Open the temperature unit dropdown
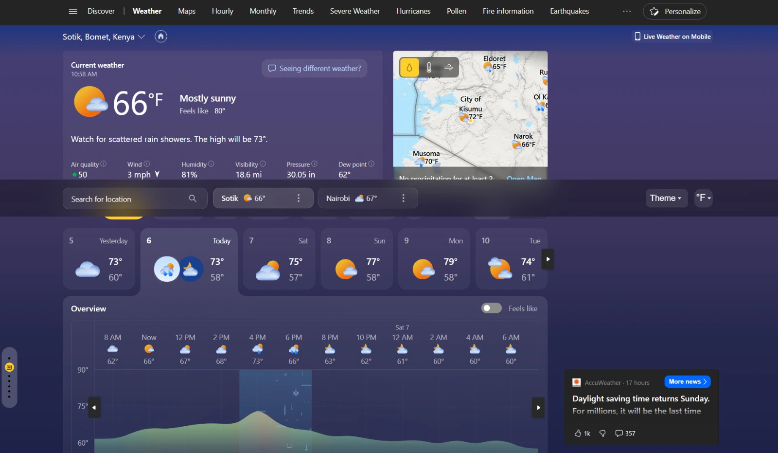 click(703, 198)
